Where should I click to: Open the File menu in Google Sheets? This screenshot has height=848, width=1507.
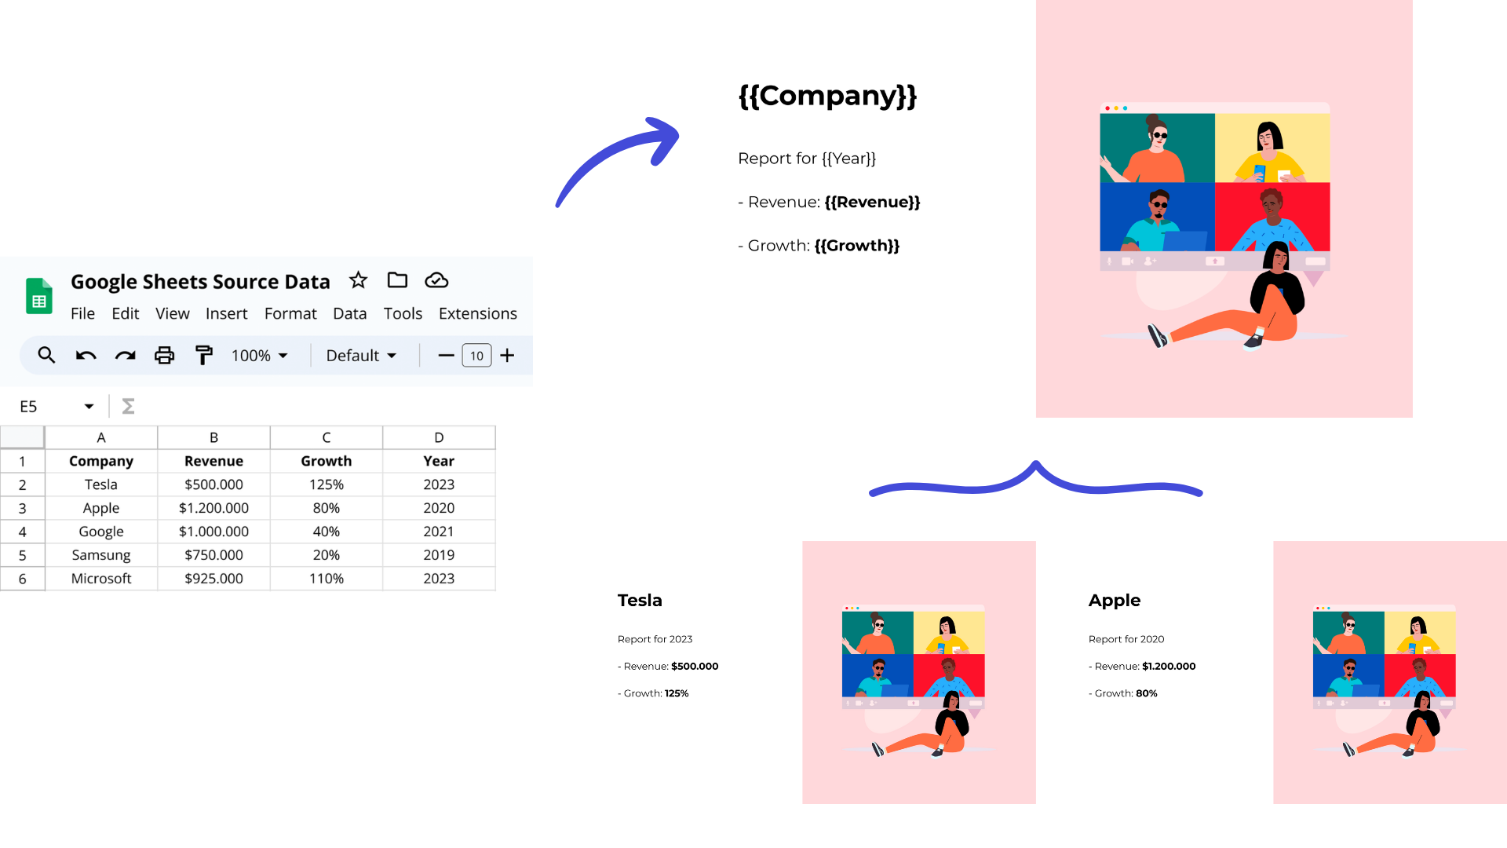pyautogui.click(x=82, y=313)
